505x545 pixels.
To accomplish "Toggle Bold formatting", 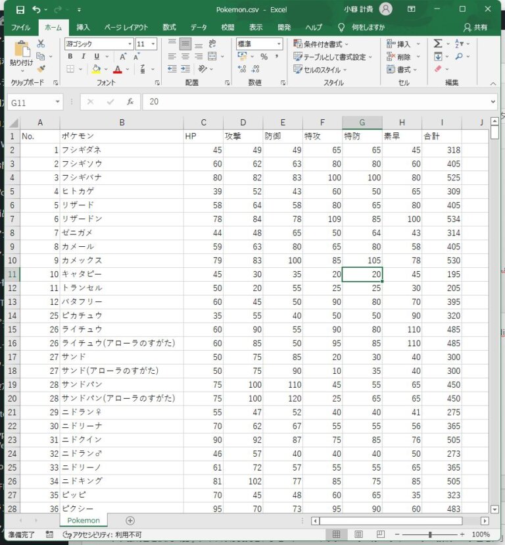I will (70, 57).
